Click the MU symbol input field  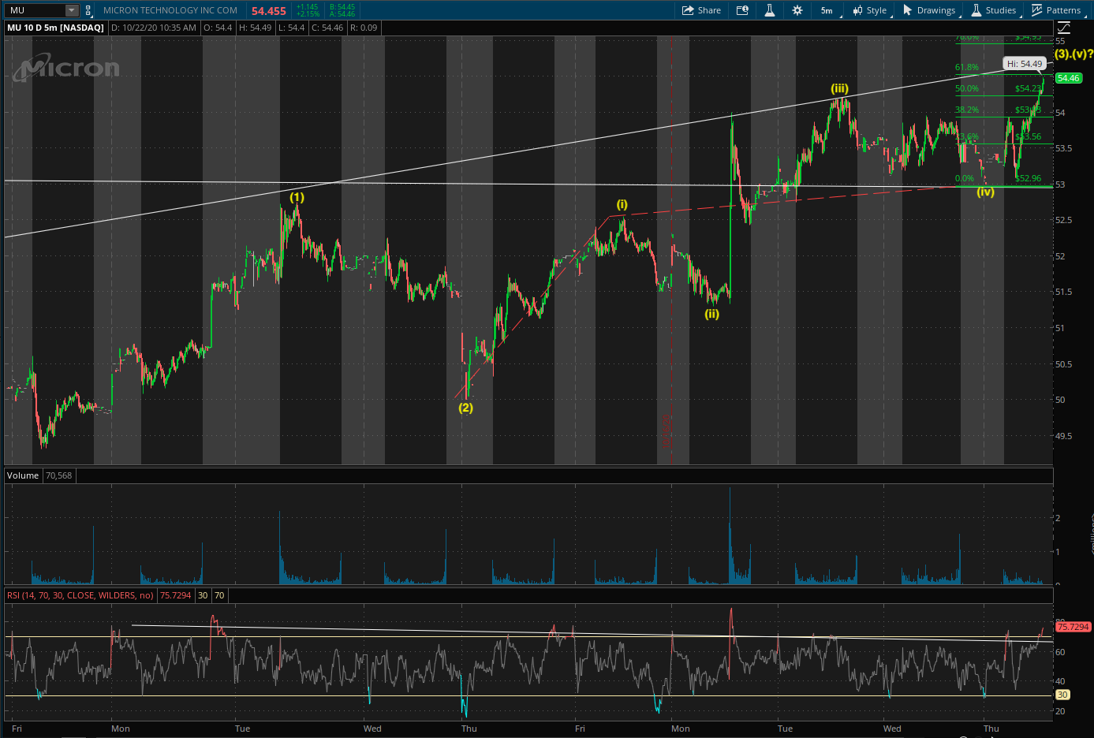pos(34,10)
